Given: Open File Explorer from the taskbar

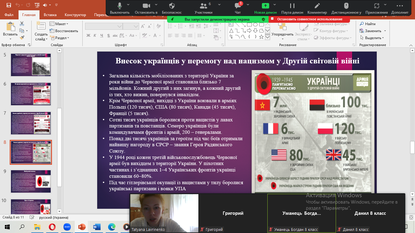Looking at the screenshot, I should (x=37, y=227).
